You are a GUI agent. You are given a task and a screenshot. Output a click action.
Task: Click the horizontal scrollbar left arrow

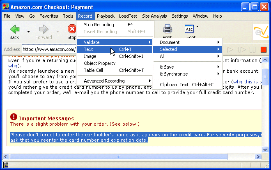point(5,157)
